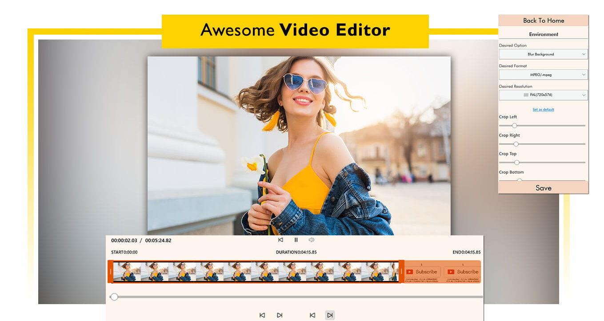Open the Desired Option dropdown
604x321 pixels.
point(543,54)
